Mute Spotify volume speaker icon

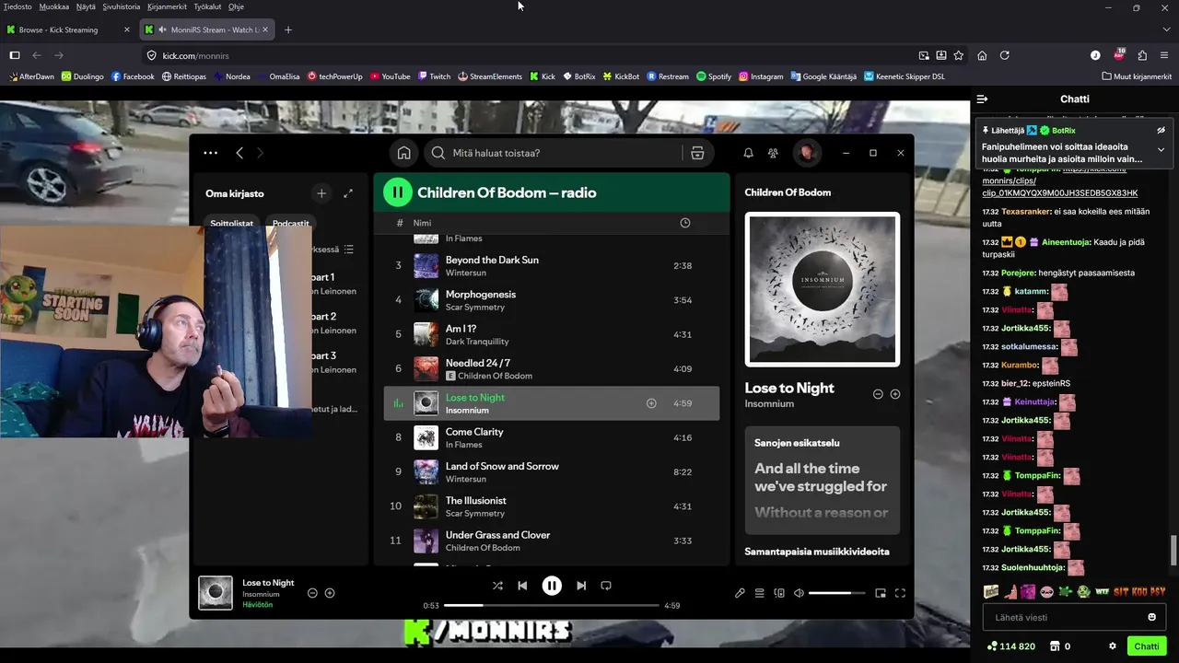(799, 593)
